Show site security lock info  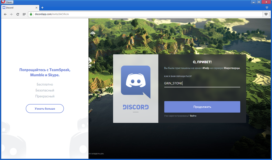pos(31,14)
